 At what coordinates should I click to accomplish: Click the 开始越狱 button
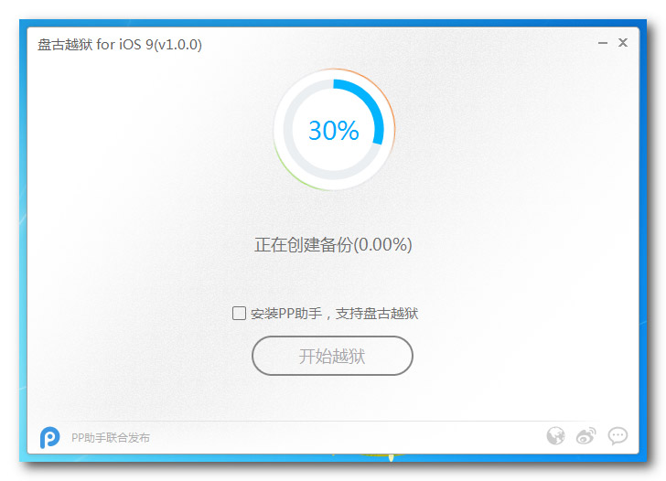coord(332,356)
